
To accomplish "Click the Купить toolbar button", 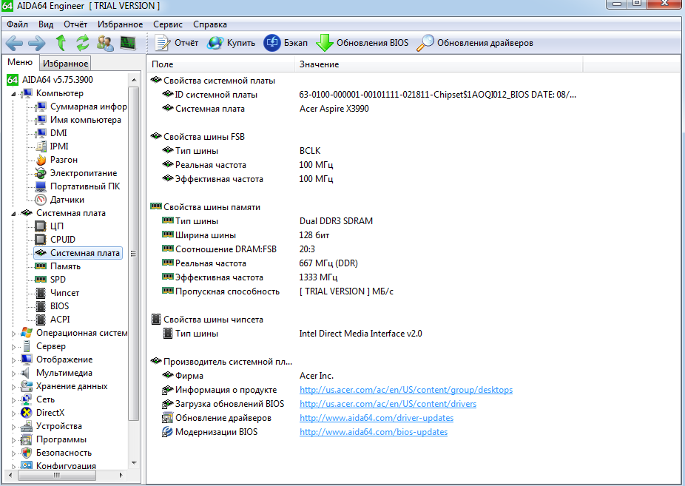I will point(231,43).
